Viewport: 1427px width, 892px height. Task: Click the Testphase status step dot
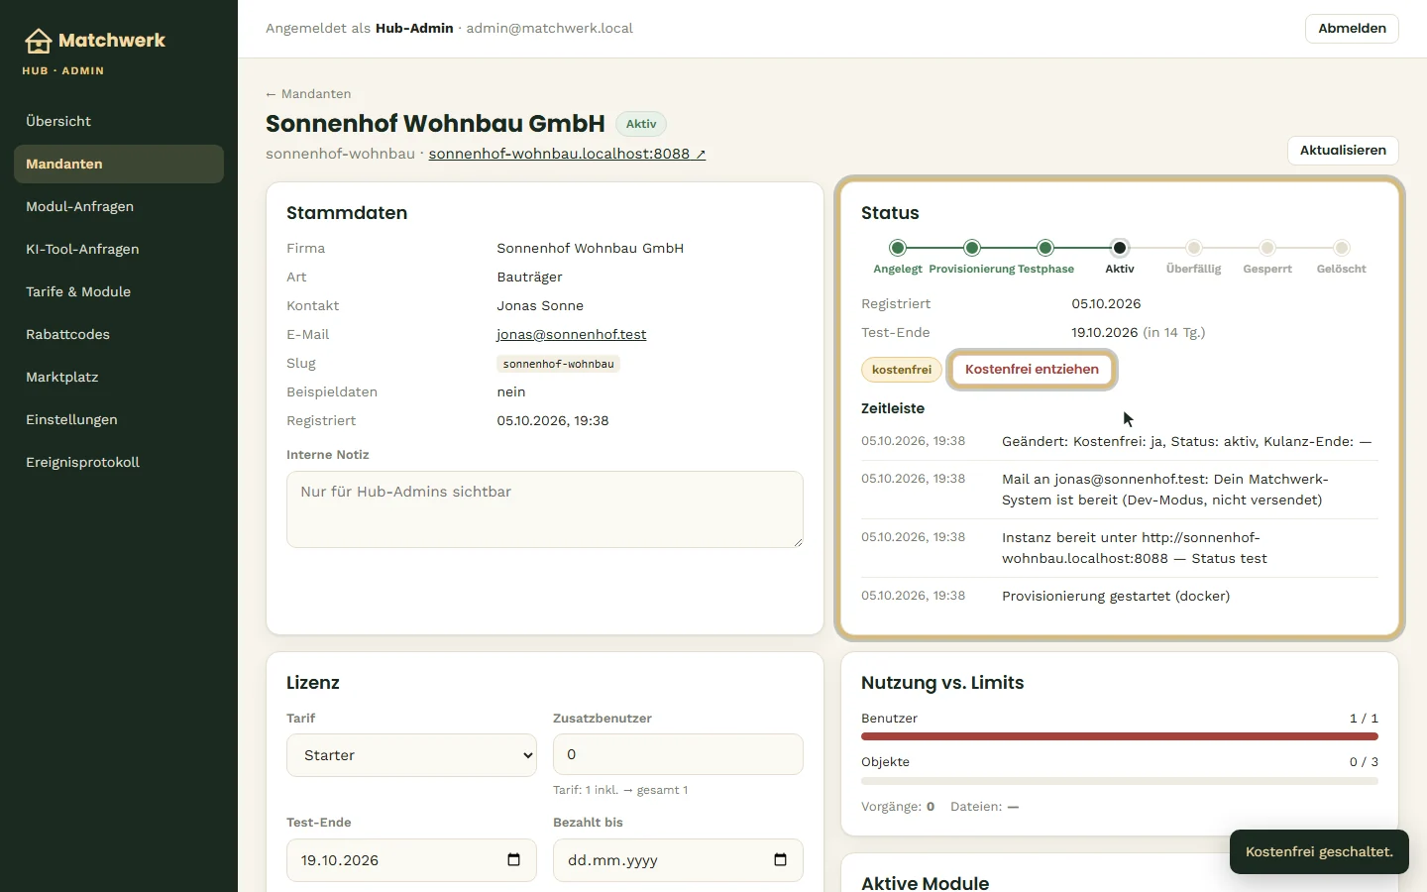[x=1045, y=248]
